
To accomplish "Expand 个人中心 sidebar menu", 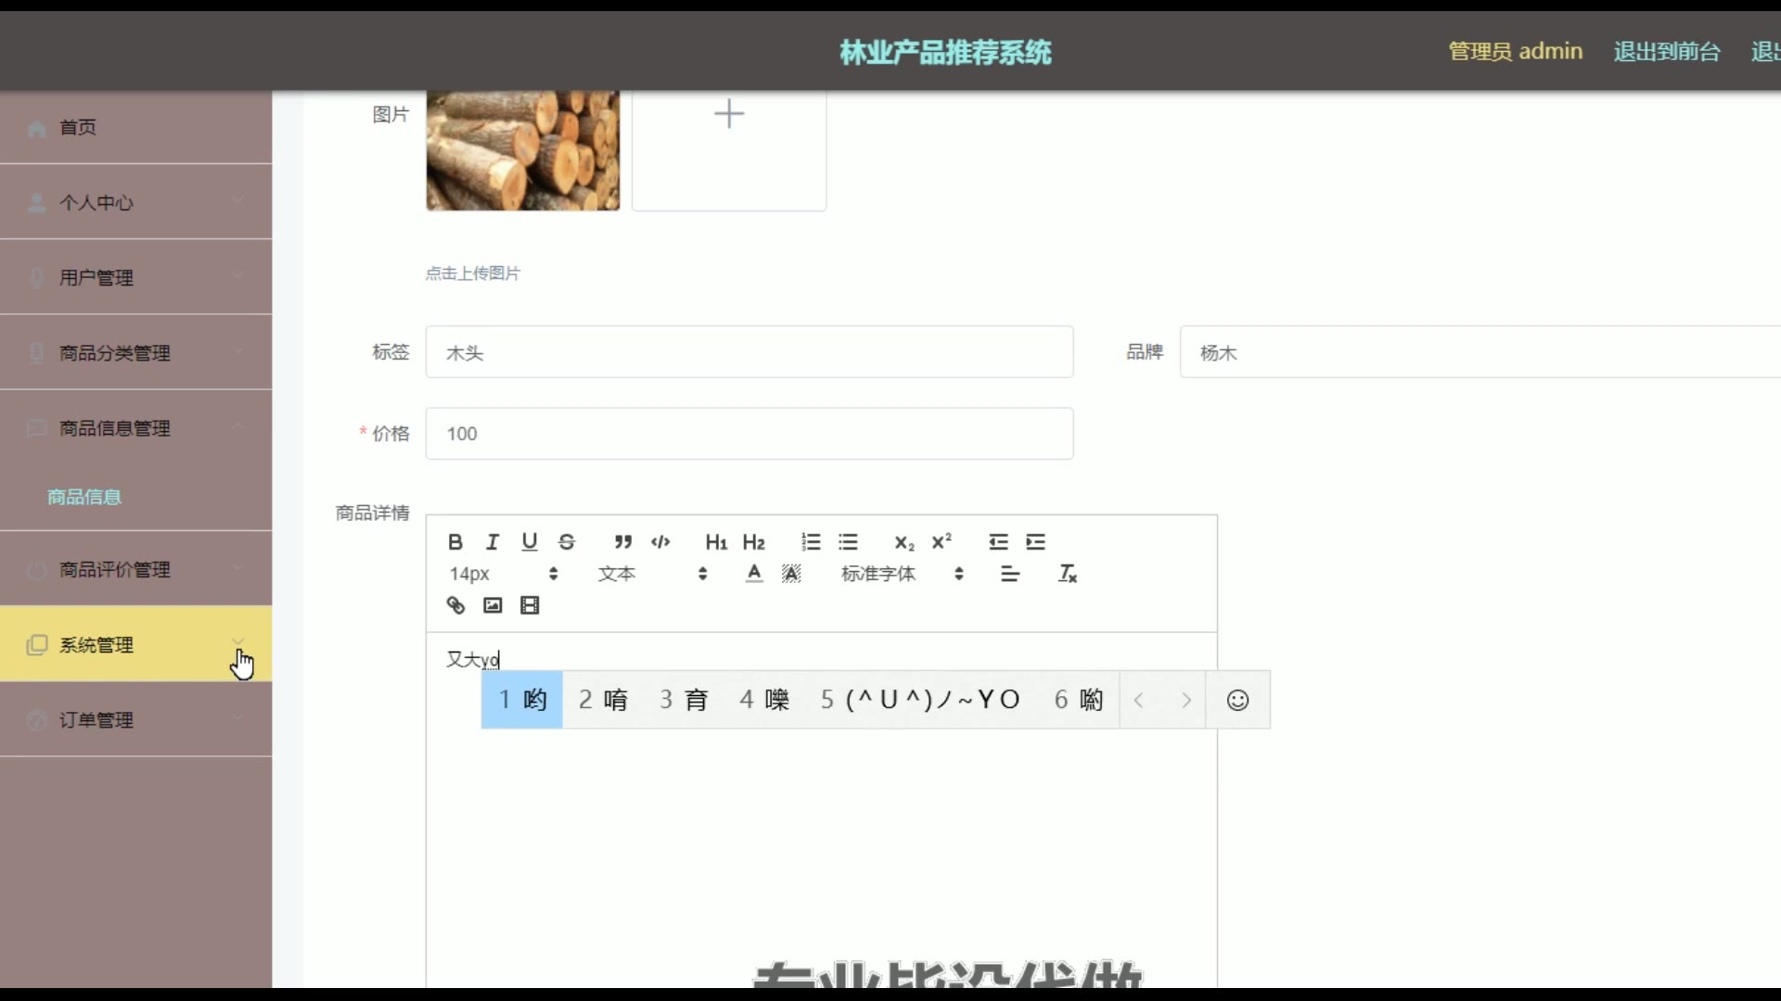I will pos(135,202).
